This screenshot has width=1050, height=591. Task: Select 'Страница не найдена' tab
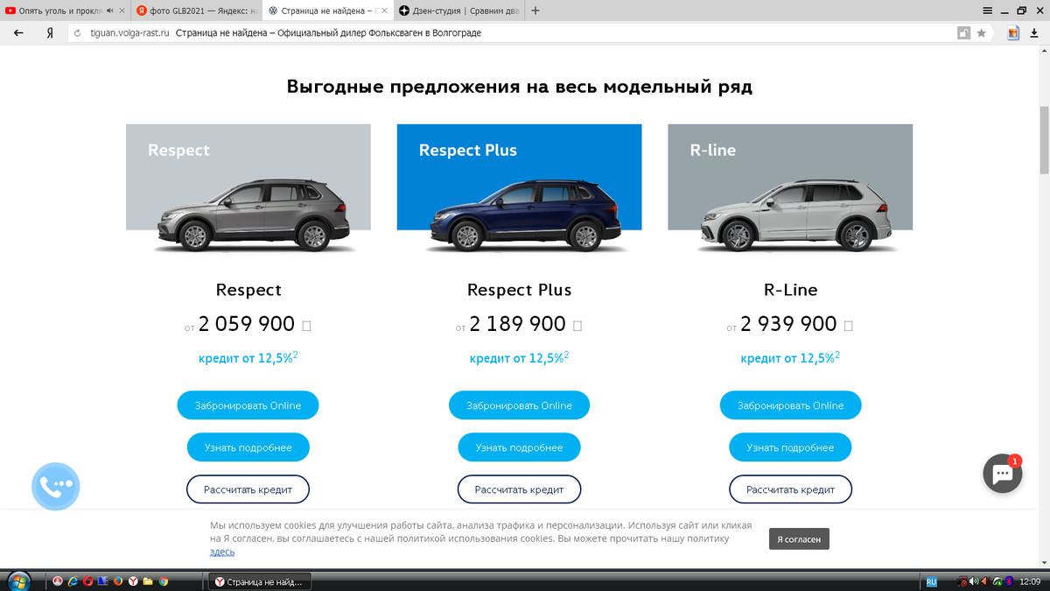[327, 11]
